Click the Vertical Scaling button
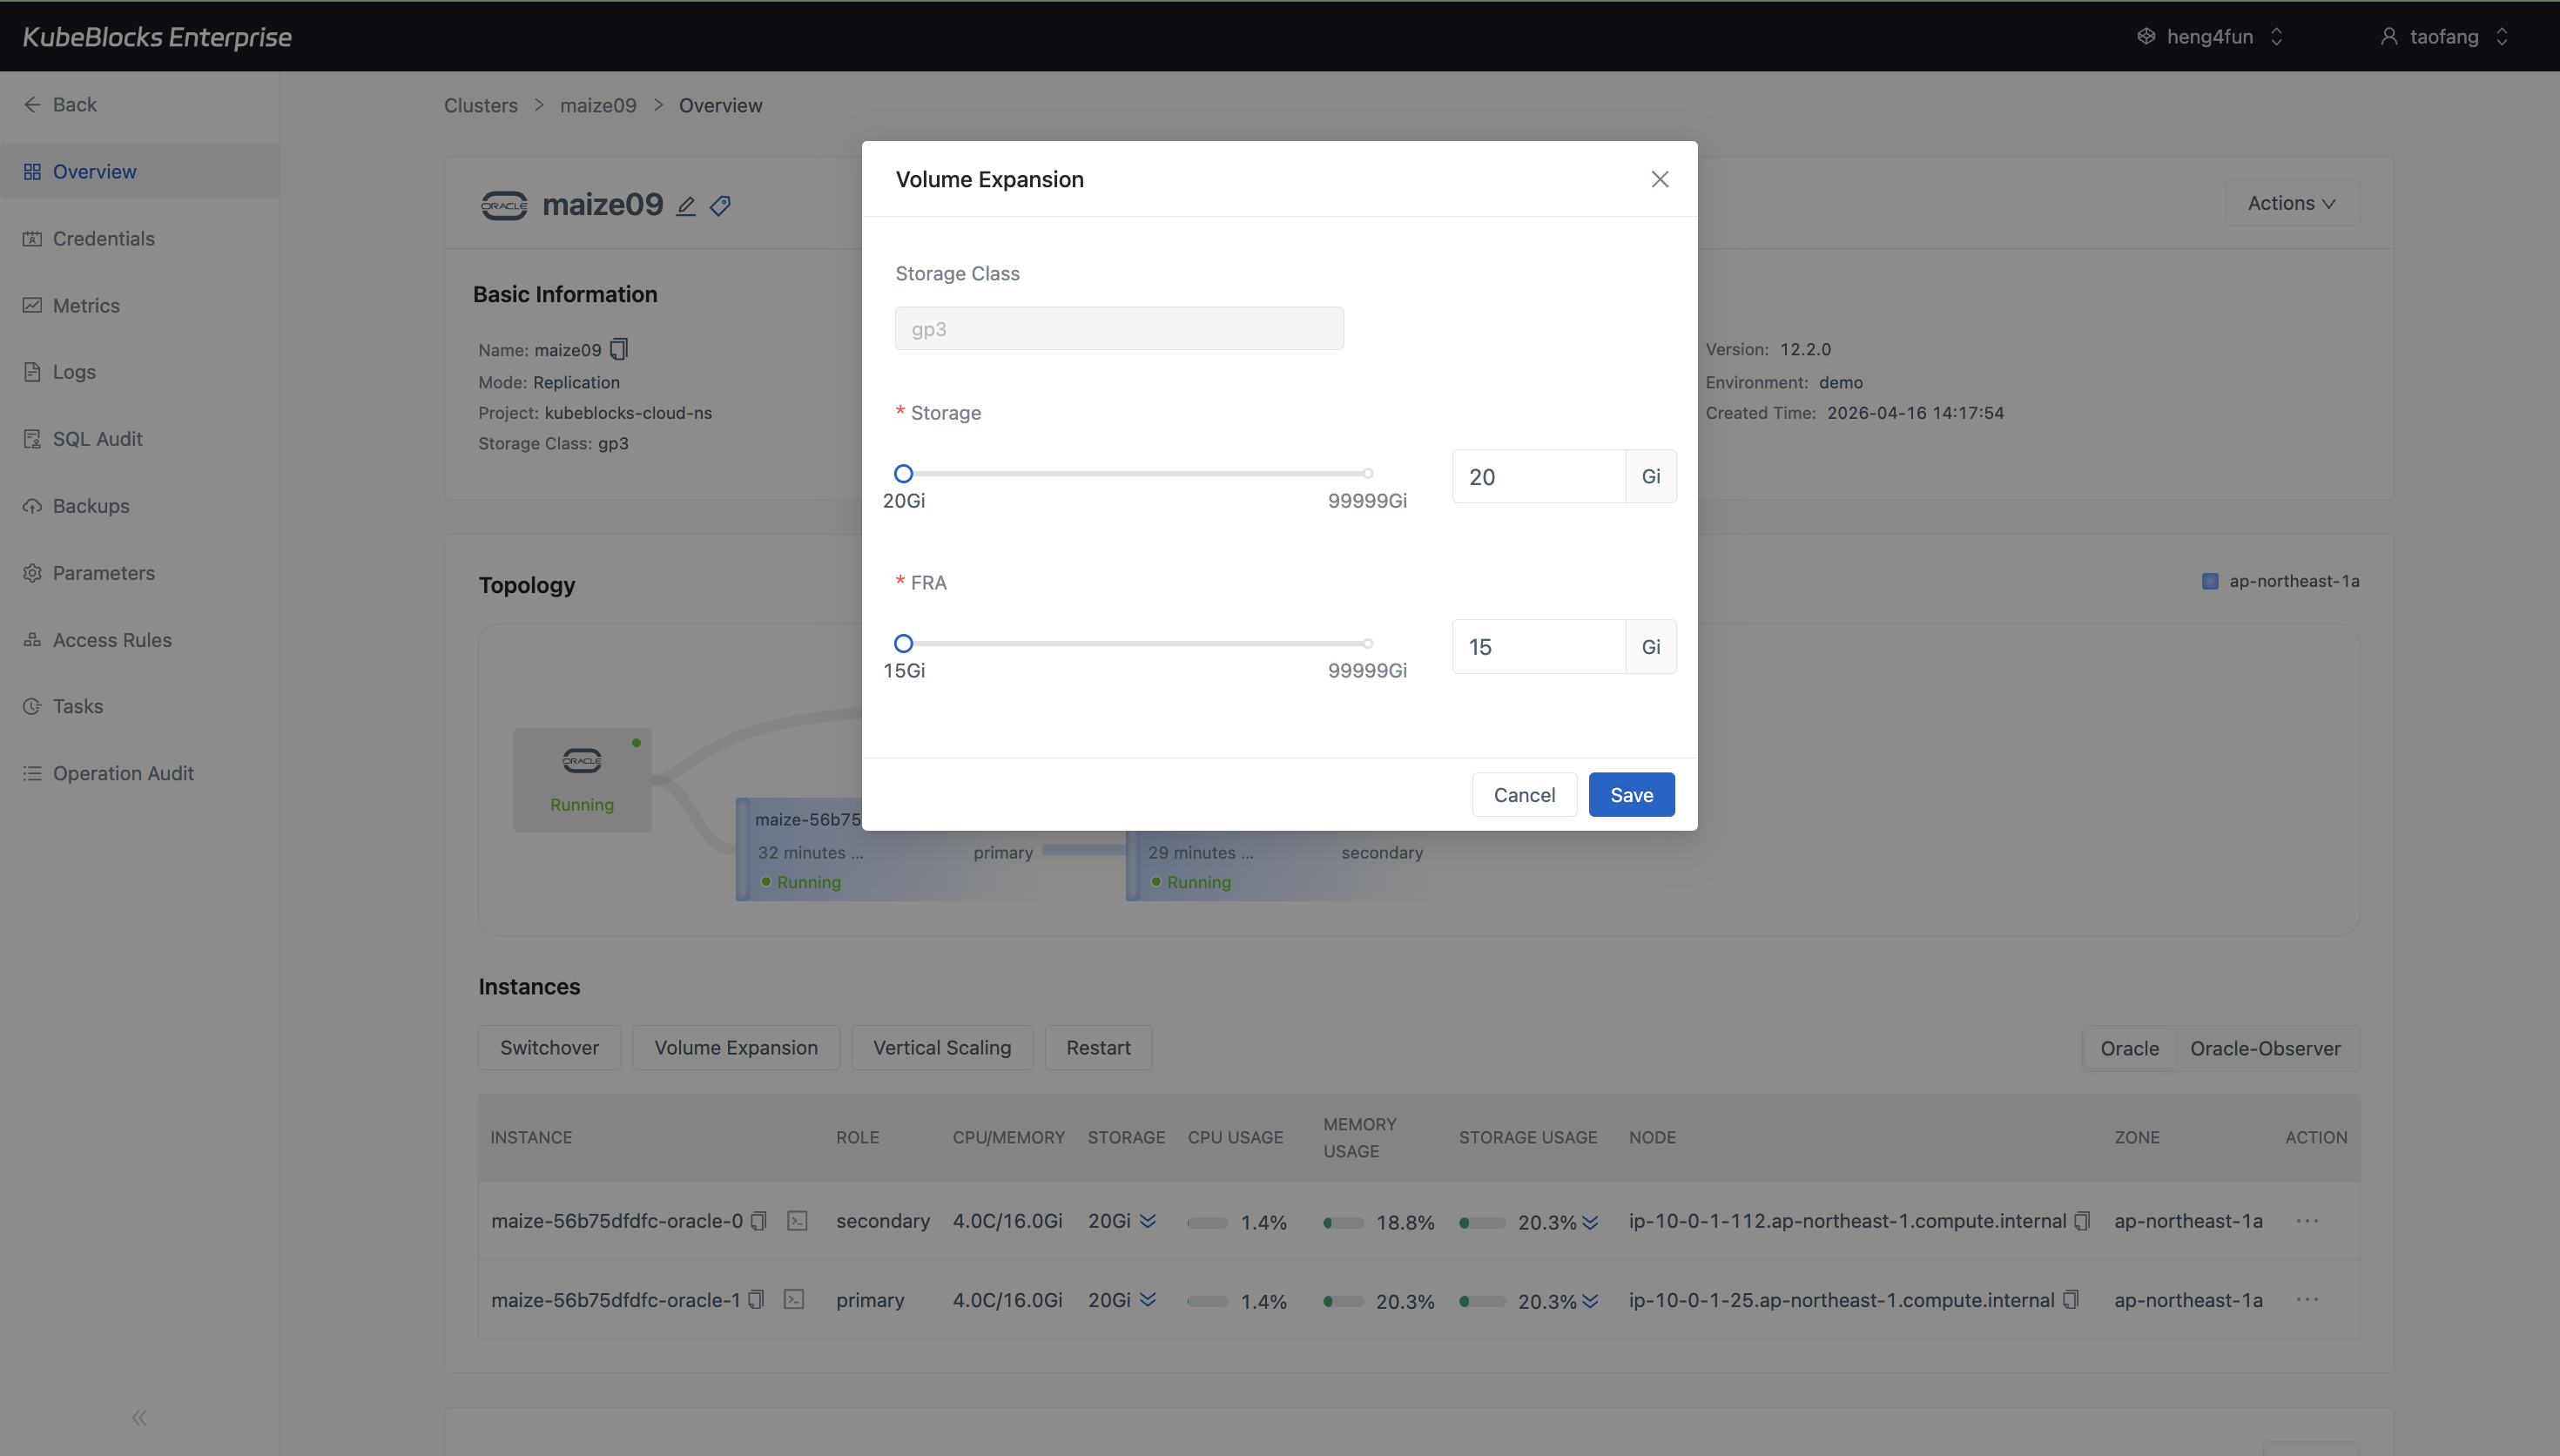Viewport: 2560px width, 1456px height. click(x=941, y=1048)
